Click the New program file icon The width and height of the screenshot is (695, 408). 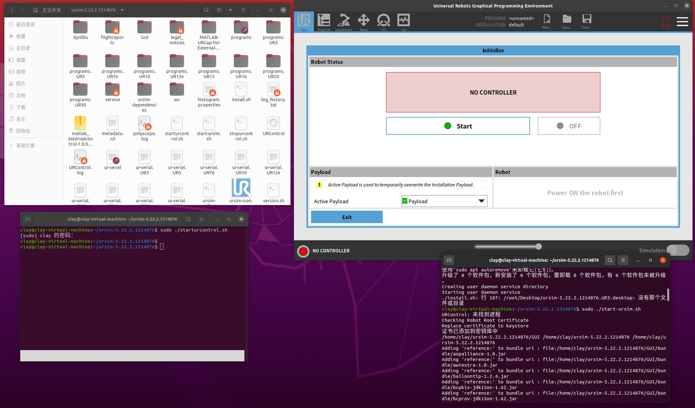coord(547,20)
